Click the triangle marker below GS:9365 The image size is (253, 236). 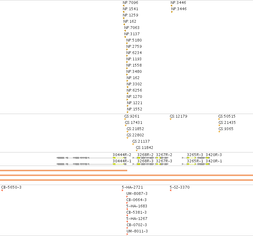coord(219,132)
